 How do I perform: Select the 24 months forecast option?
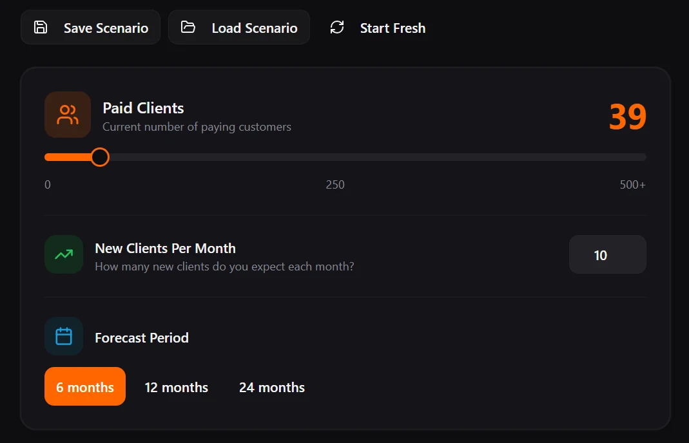[x=271, y=387]
